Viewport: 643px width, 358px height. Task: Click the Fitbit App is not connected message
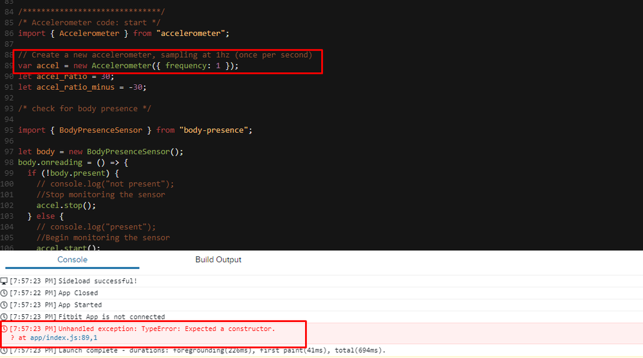pos(111,317)
